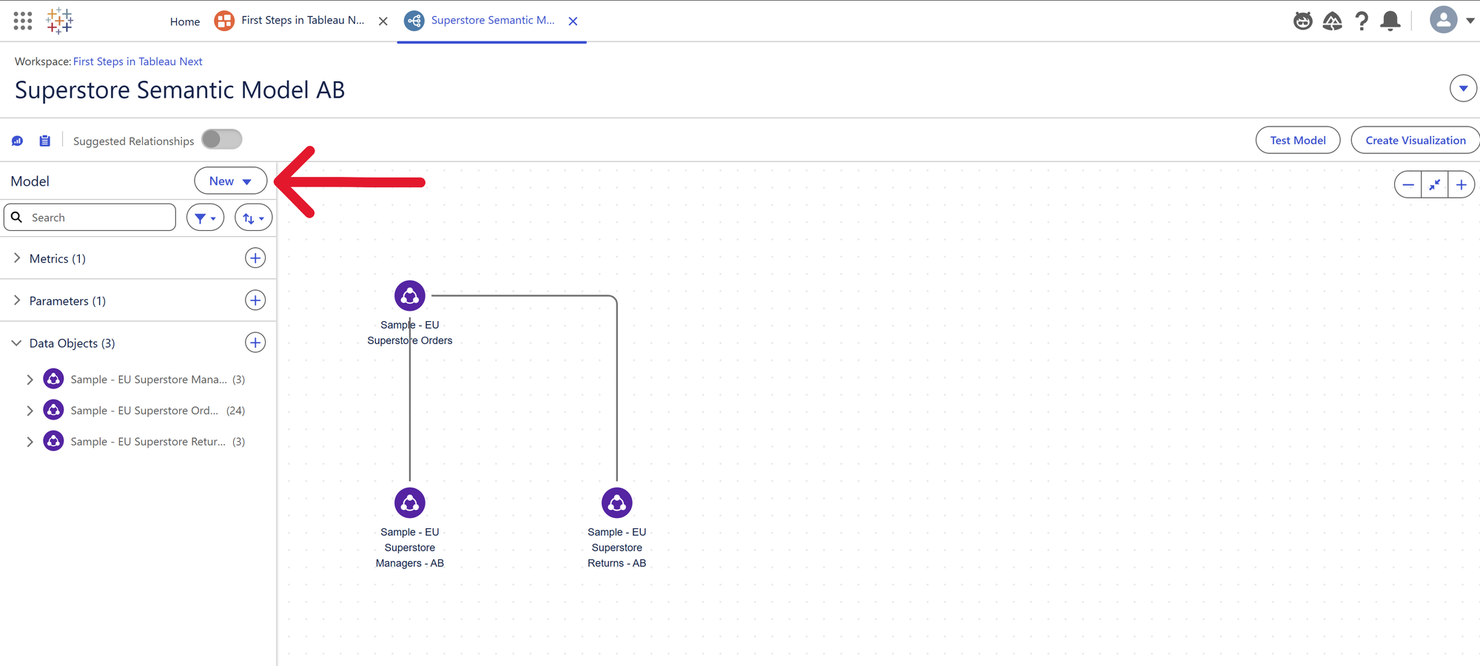Screen dimensions: 1480x666
Task: Click the Superstore Semantic Model AB title
Action: [x=180, y=90]
